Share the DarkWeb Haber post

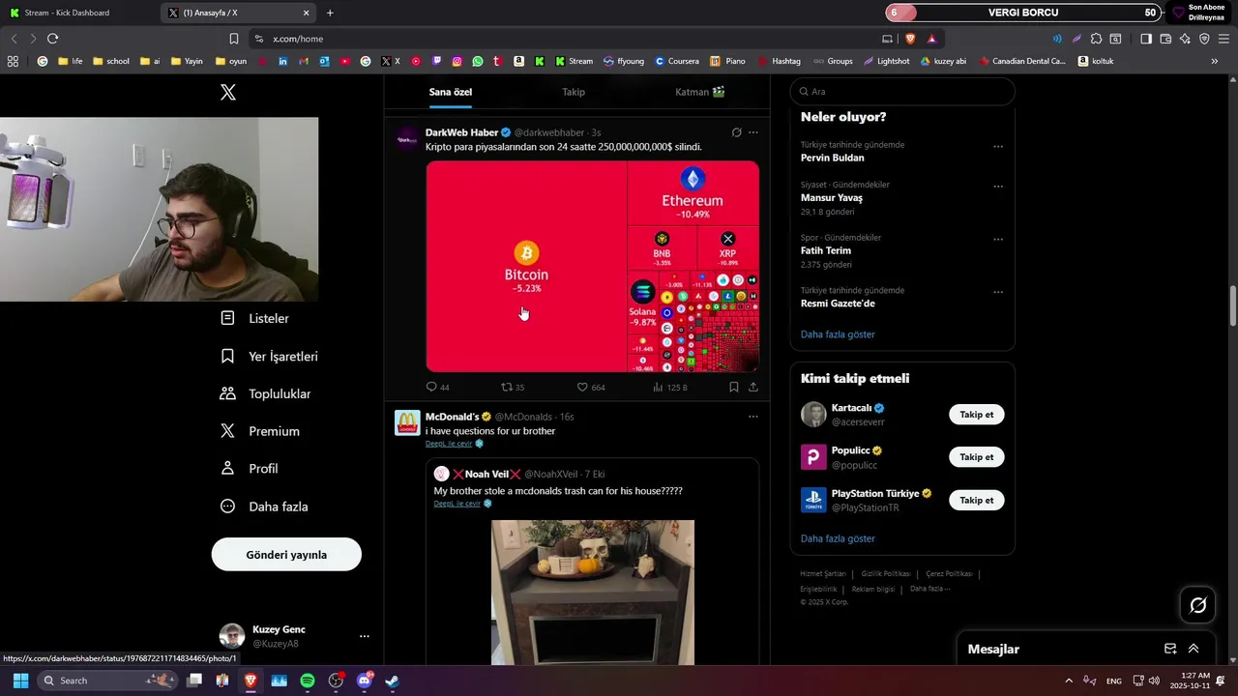753,387
